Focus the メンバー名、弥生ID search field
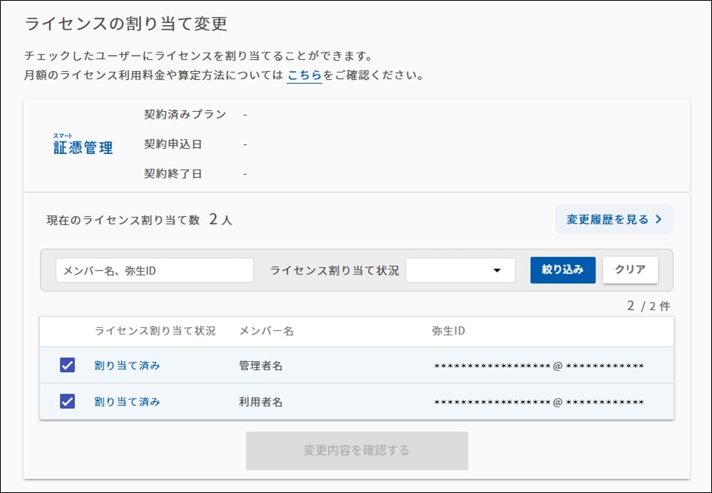The width and height of the screenshot is (712, 493). [155, 270]
